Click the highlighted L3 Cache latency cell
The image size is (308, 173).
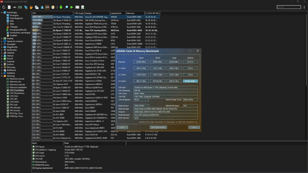coord(190,81)
